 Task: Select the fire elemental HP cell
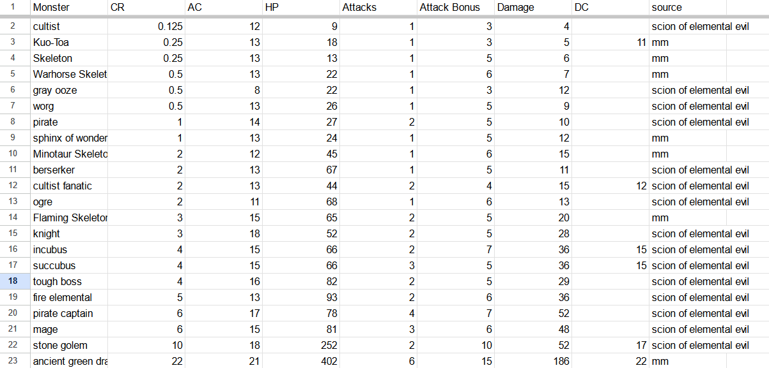301,297
